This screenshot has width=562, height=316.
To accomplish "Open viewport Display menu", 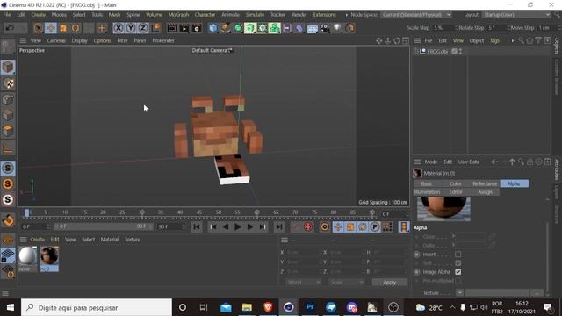I will pyautogui.click(x=80, y=40).
